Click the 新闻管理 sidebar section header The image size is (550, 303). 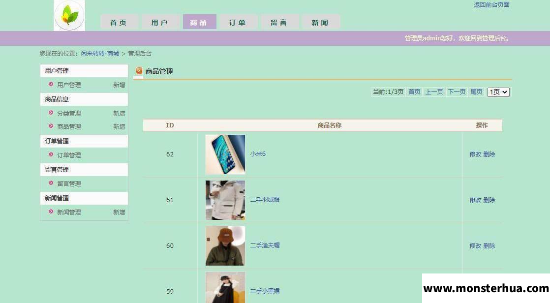point(84,198)
